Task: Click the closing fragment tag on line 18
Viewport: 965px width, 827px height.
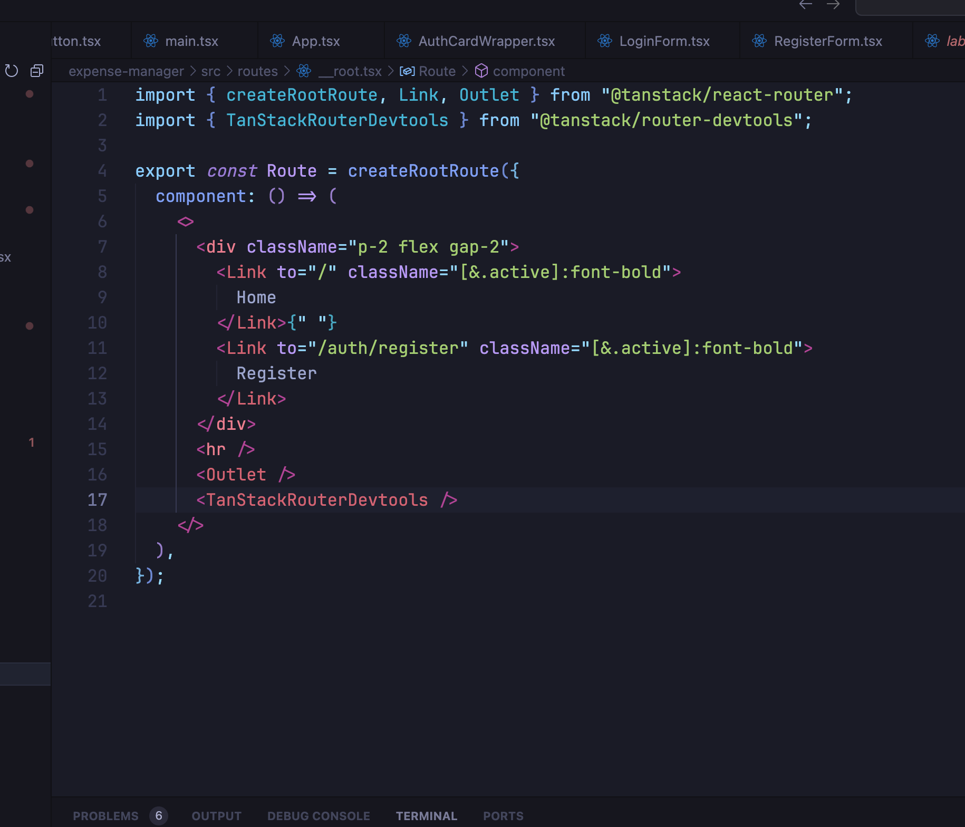Action: coord(191,525)
